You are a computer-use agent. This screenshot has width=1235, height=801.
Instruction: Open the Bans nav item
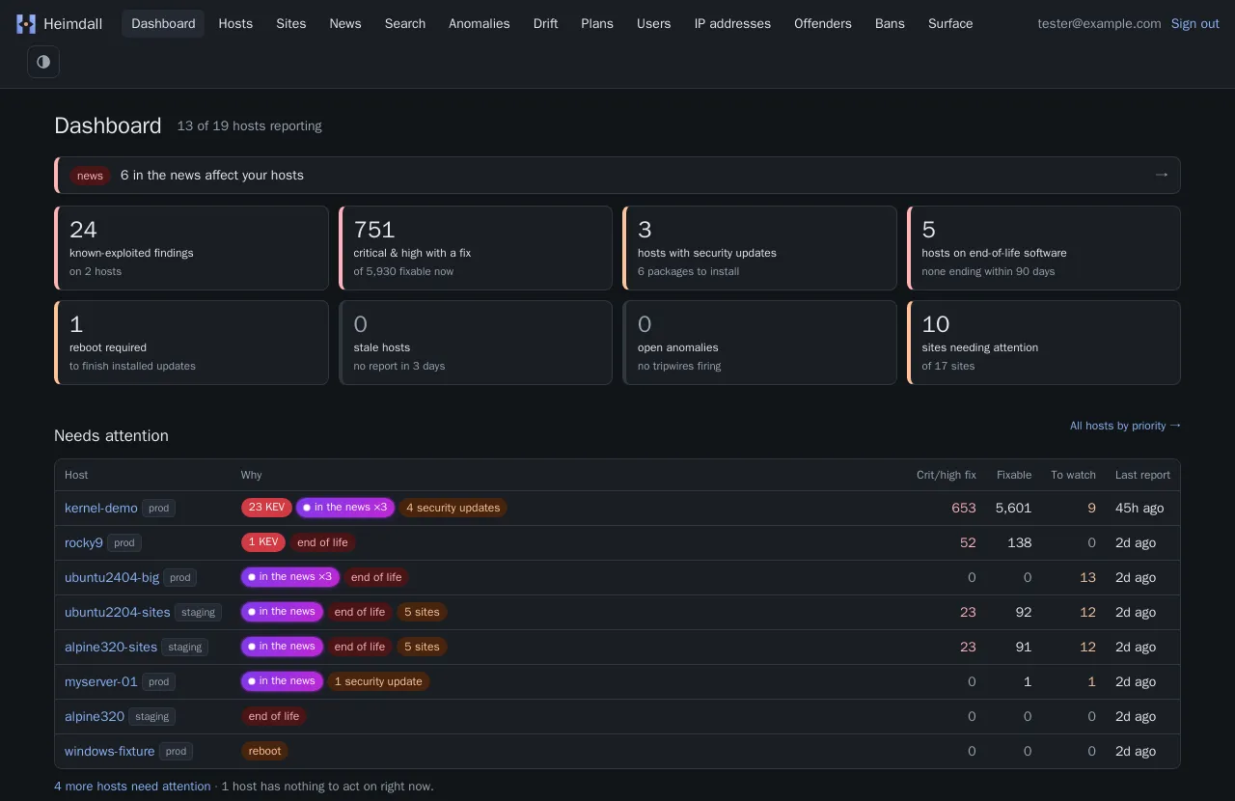890,23
